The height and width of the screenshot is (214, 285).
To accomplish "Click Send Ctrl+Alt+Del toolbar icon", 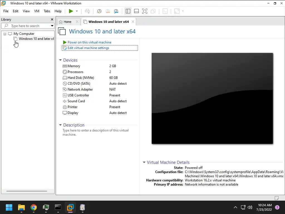I will (87, 11).
